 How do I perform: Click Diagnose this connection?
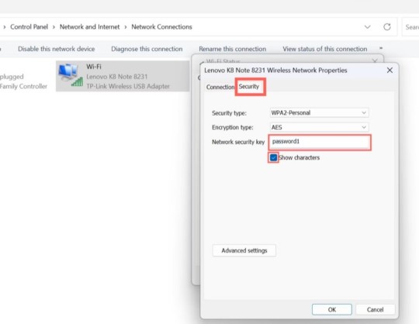point(147,49)
